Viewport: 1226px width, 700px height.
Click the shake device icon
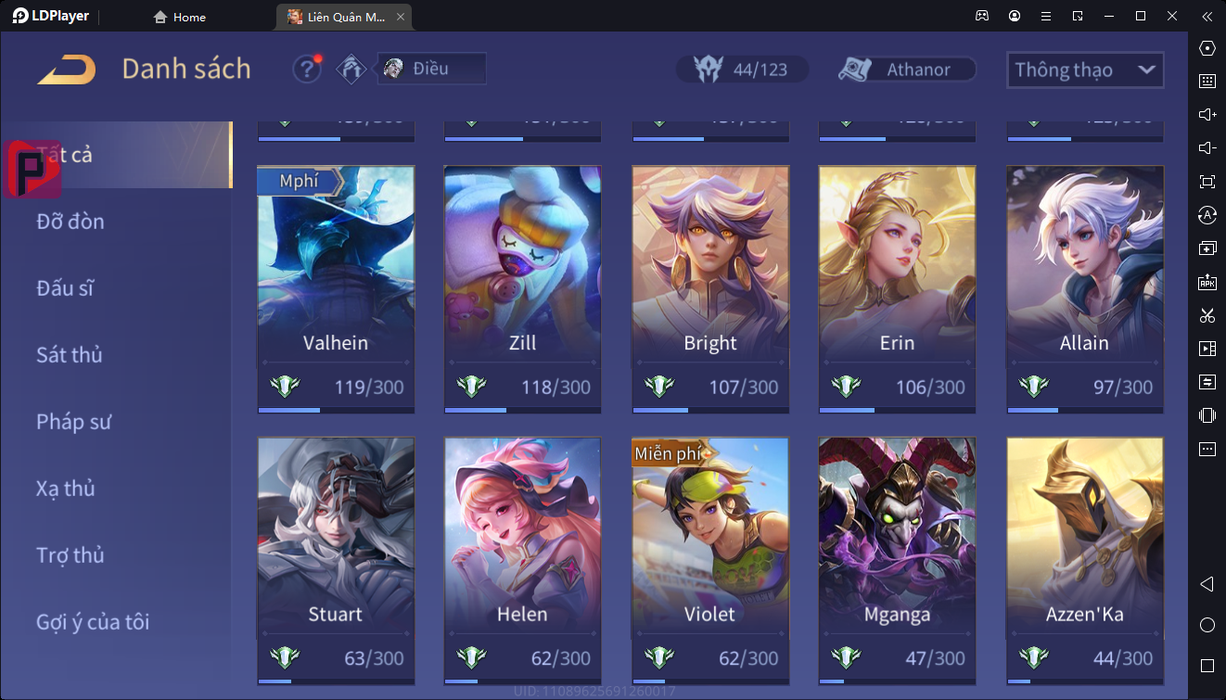[x=1207, y=415]
